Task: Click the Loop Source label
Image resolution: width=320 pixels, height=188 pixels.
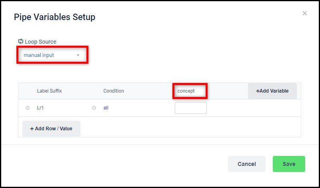Action: point(40,42)
